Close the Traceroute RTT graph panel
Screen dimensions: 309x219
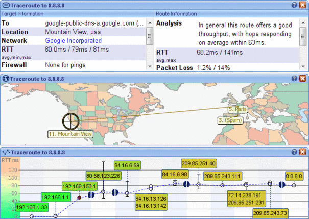coord(302,152)
